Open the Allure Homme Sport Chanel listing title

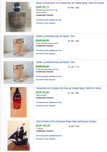[x=70, y=3]
